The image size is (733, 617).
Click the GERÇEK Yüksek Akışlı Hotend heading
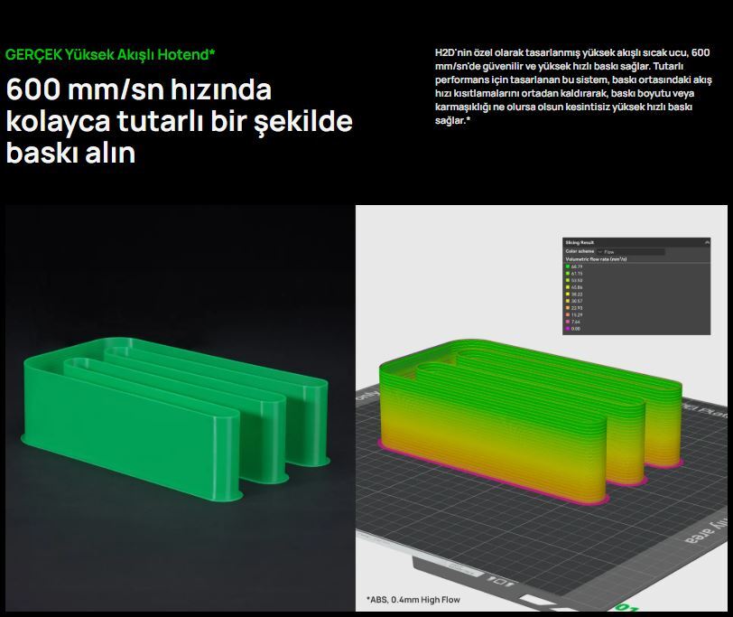[110, 54]
